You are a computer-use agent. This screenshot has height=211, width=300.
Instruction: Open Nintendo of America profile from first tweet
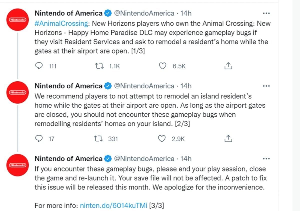pos(68,13)
